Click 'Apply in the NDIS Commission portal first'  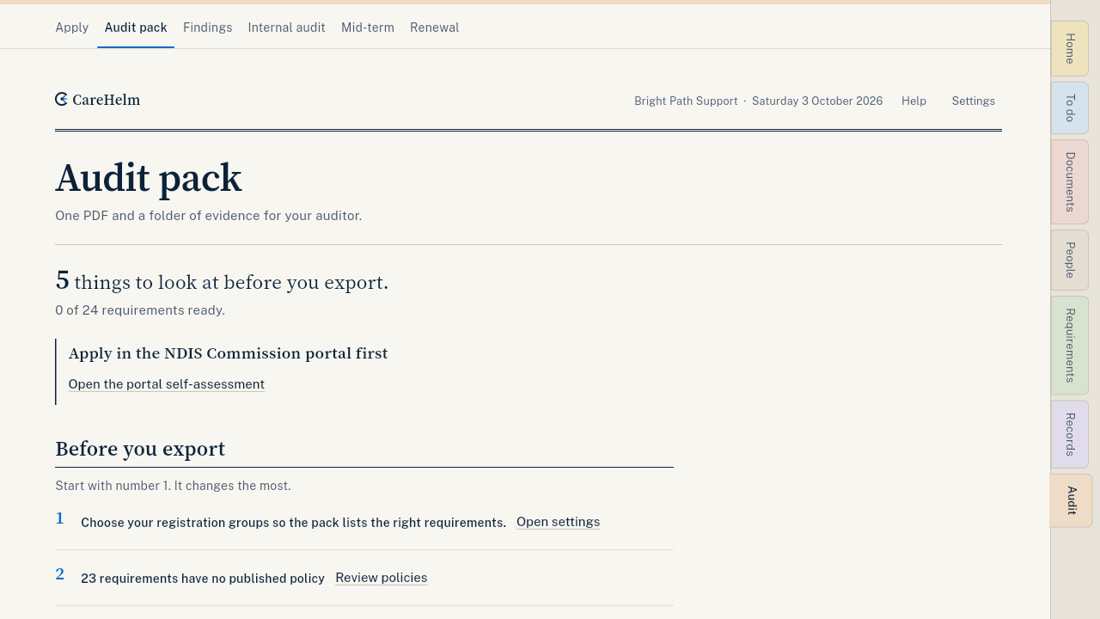point(228,353)
